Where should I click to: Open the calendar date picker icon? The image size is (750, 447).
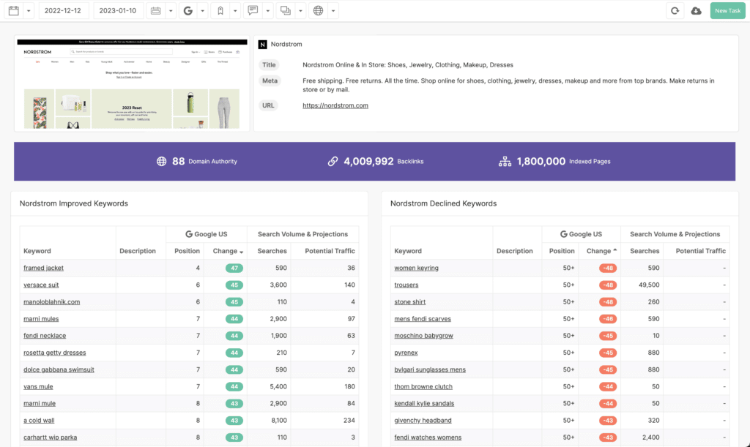(14, 10)
